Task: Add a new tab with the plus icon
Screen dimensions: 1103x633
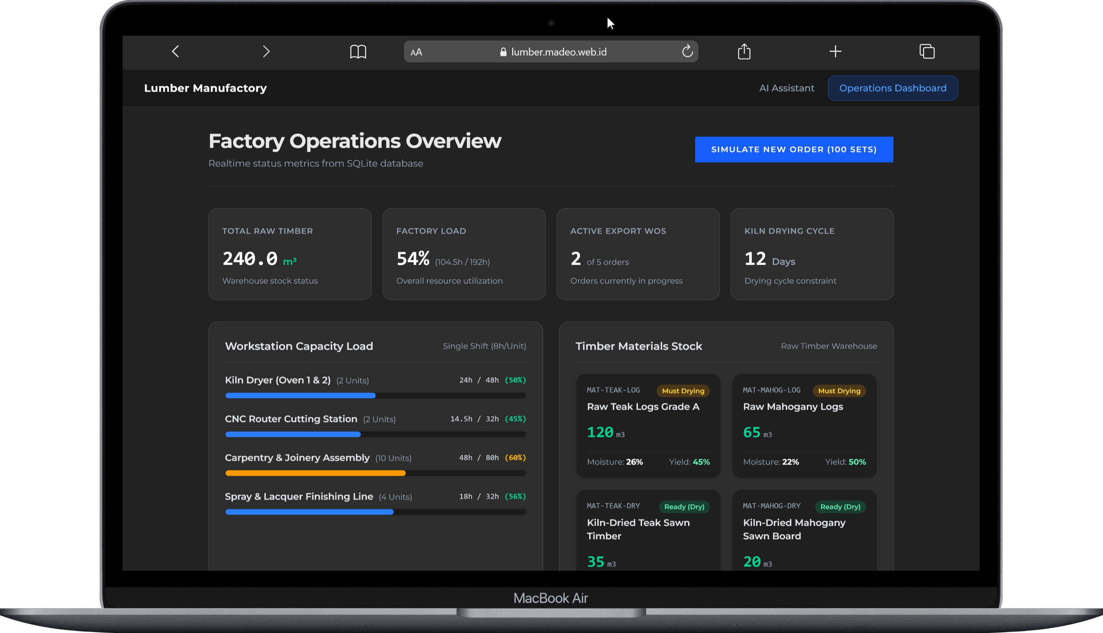Action: (x=835, y=51)
